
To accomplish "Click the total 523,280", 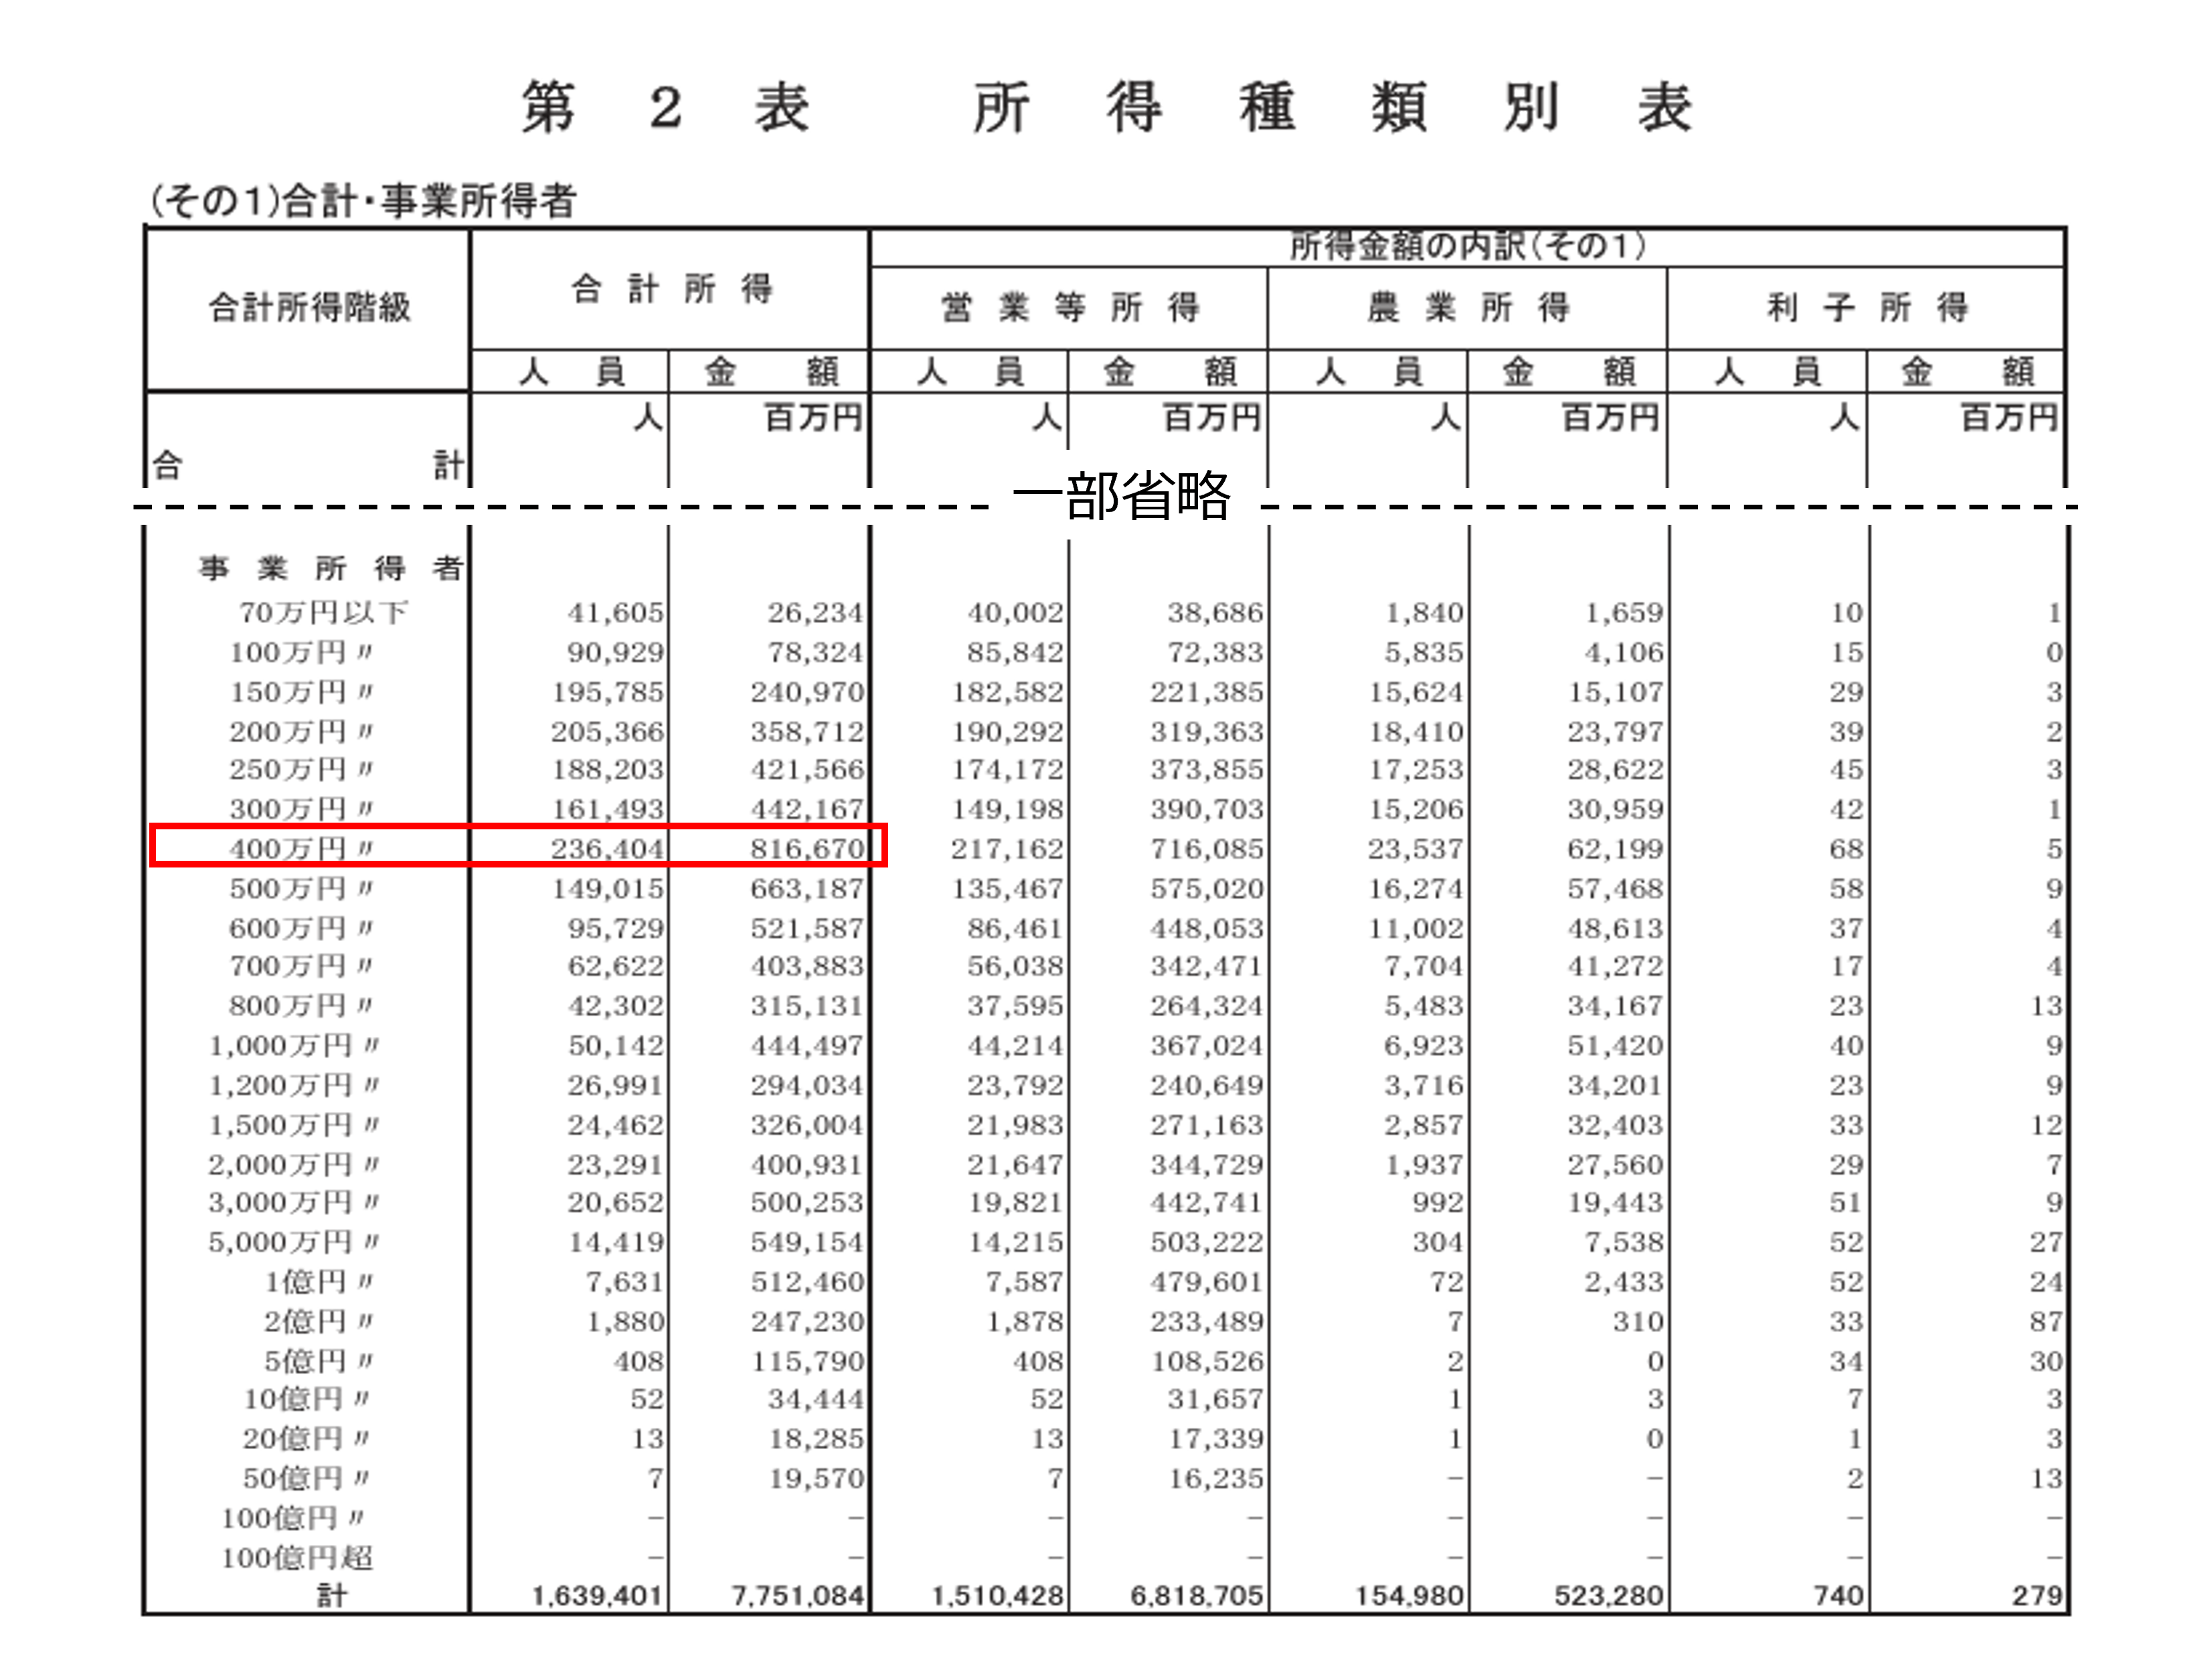I will (1610, 1596).
